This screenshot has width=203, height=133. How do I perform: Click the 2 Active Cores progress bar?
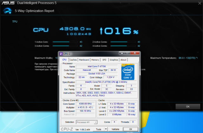coord(123,42)
